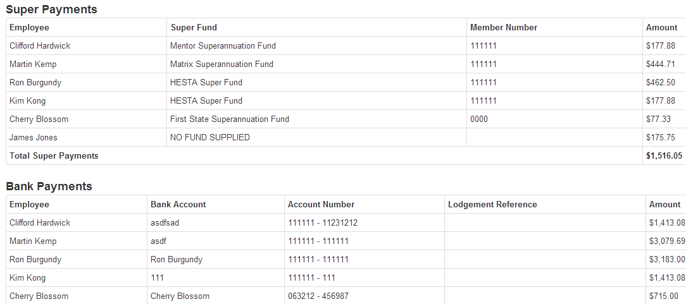Screen dimensions: 686x304
Task: Select Clifford Hardwick in Super Payments table
Action: point(39,46)
